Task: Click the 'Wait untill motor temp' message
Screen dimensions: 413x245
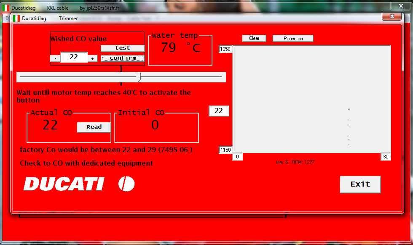Action: pos(104,96)
